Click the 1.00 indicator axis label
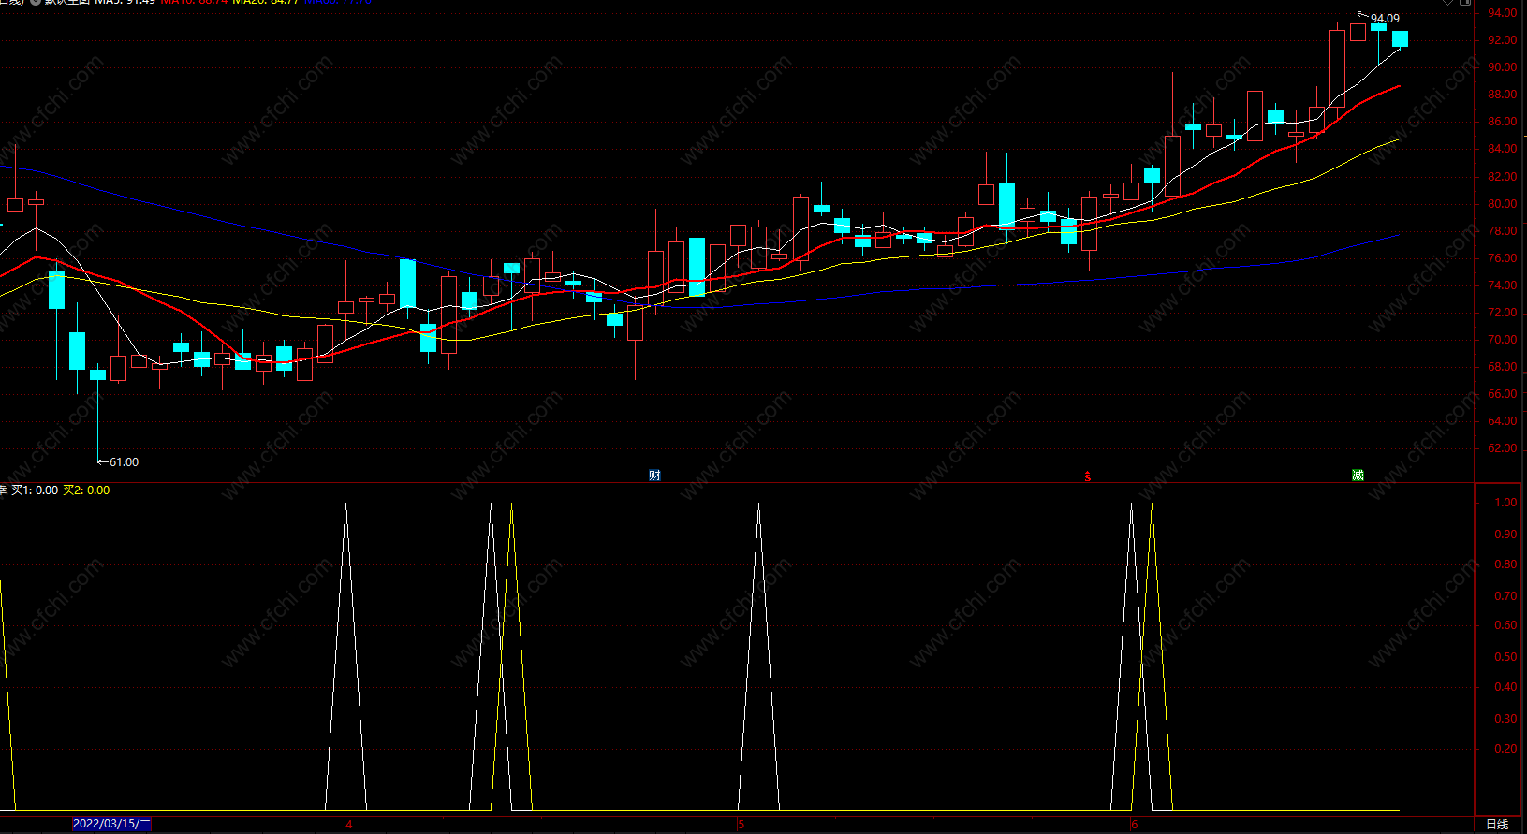The height and width of the screenshot is (834, 1527). (x=1505, y=503)
